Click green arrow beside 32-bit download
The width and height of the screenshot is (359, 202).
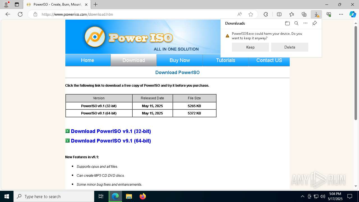click(x=67, y=131)
